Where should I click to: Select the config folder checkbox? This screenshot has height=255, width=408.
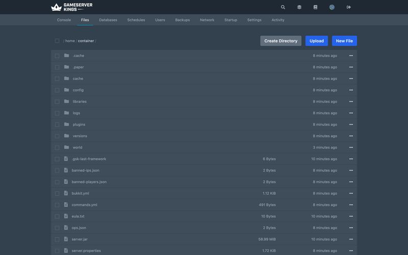(57, 90)
